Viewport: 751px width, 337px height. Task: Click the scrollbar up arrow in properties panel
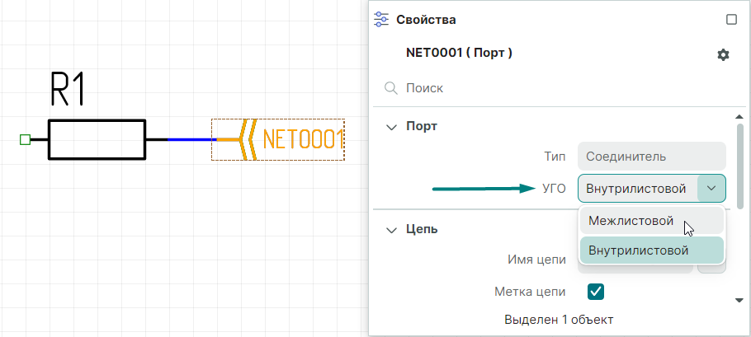point(739,118)
